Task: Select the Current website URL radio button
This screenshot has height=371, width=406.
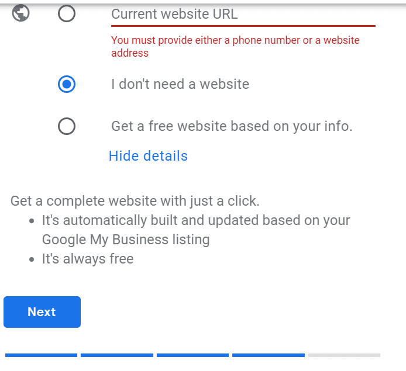Action: [67, 13]
